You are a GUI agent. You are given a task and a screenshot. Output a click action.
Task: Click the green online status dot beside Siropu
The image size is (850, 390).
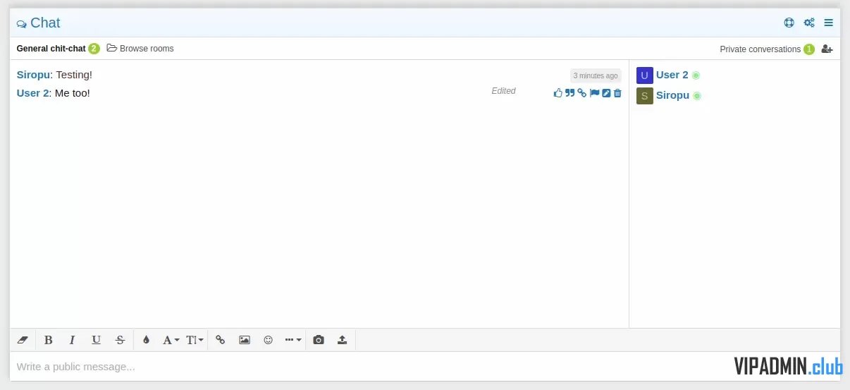click(x=697, y=96)
